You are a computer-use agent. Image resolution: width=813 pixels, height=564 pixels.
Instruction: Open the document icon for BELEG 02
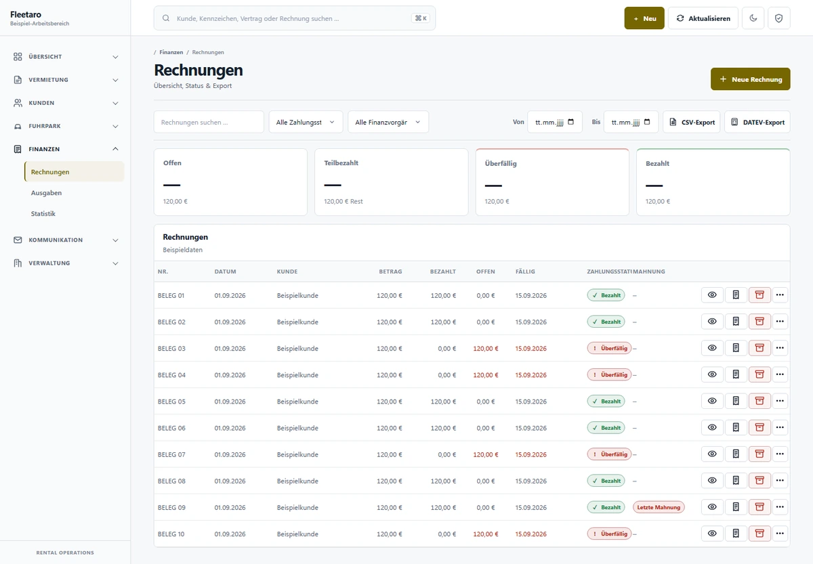(x=736, y=322)
